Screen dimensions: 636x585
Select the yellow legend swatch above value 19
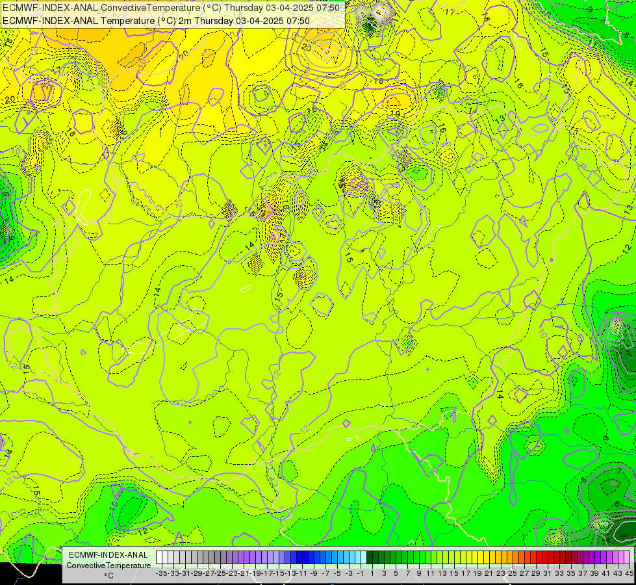click(475, 557)
